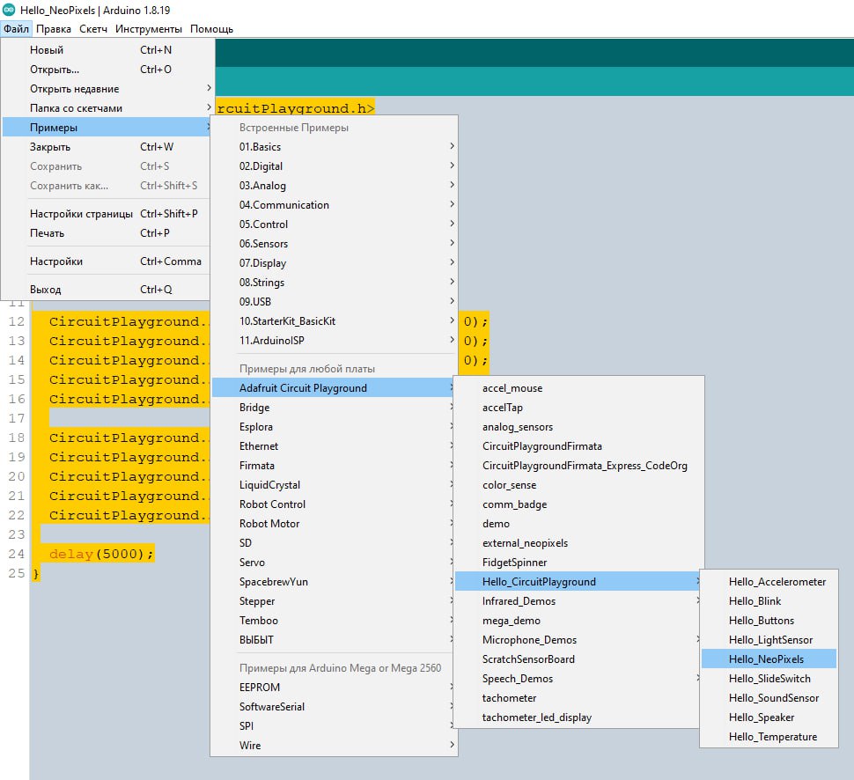The height and width of the screenshot is (780, 854).
Task: Choose Новый to create a new sketch
Action: pos(107,50)
